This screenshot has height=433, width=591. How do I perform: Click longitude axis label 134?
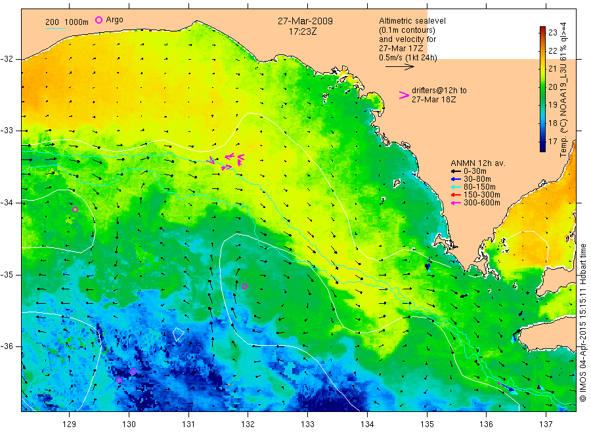tap(367, 424)
